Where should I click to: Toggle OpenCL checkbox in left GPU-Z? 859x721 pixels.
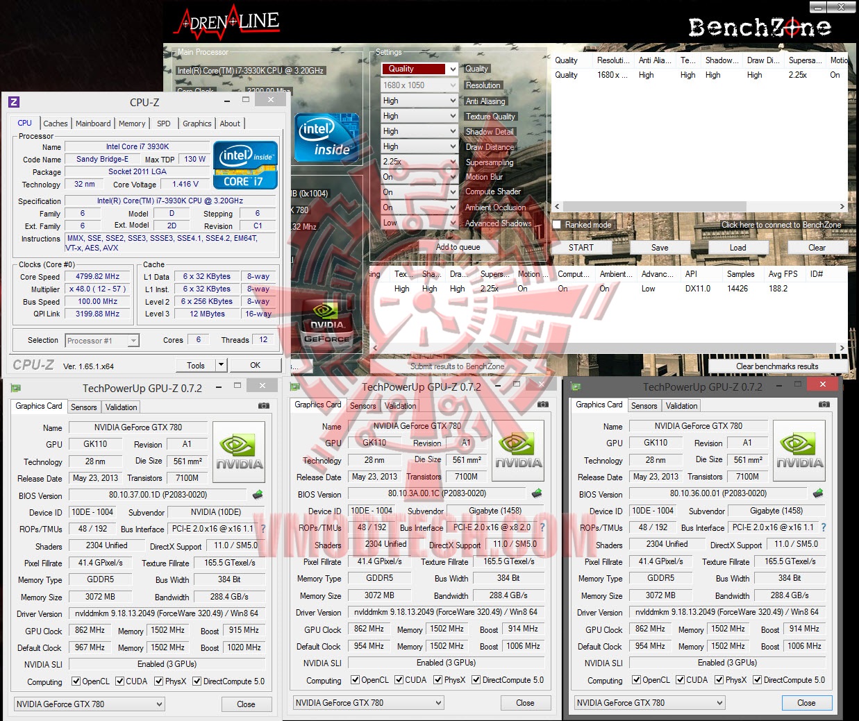click(x=76, y=681)
